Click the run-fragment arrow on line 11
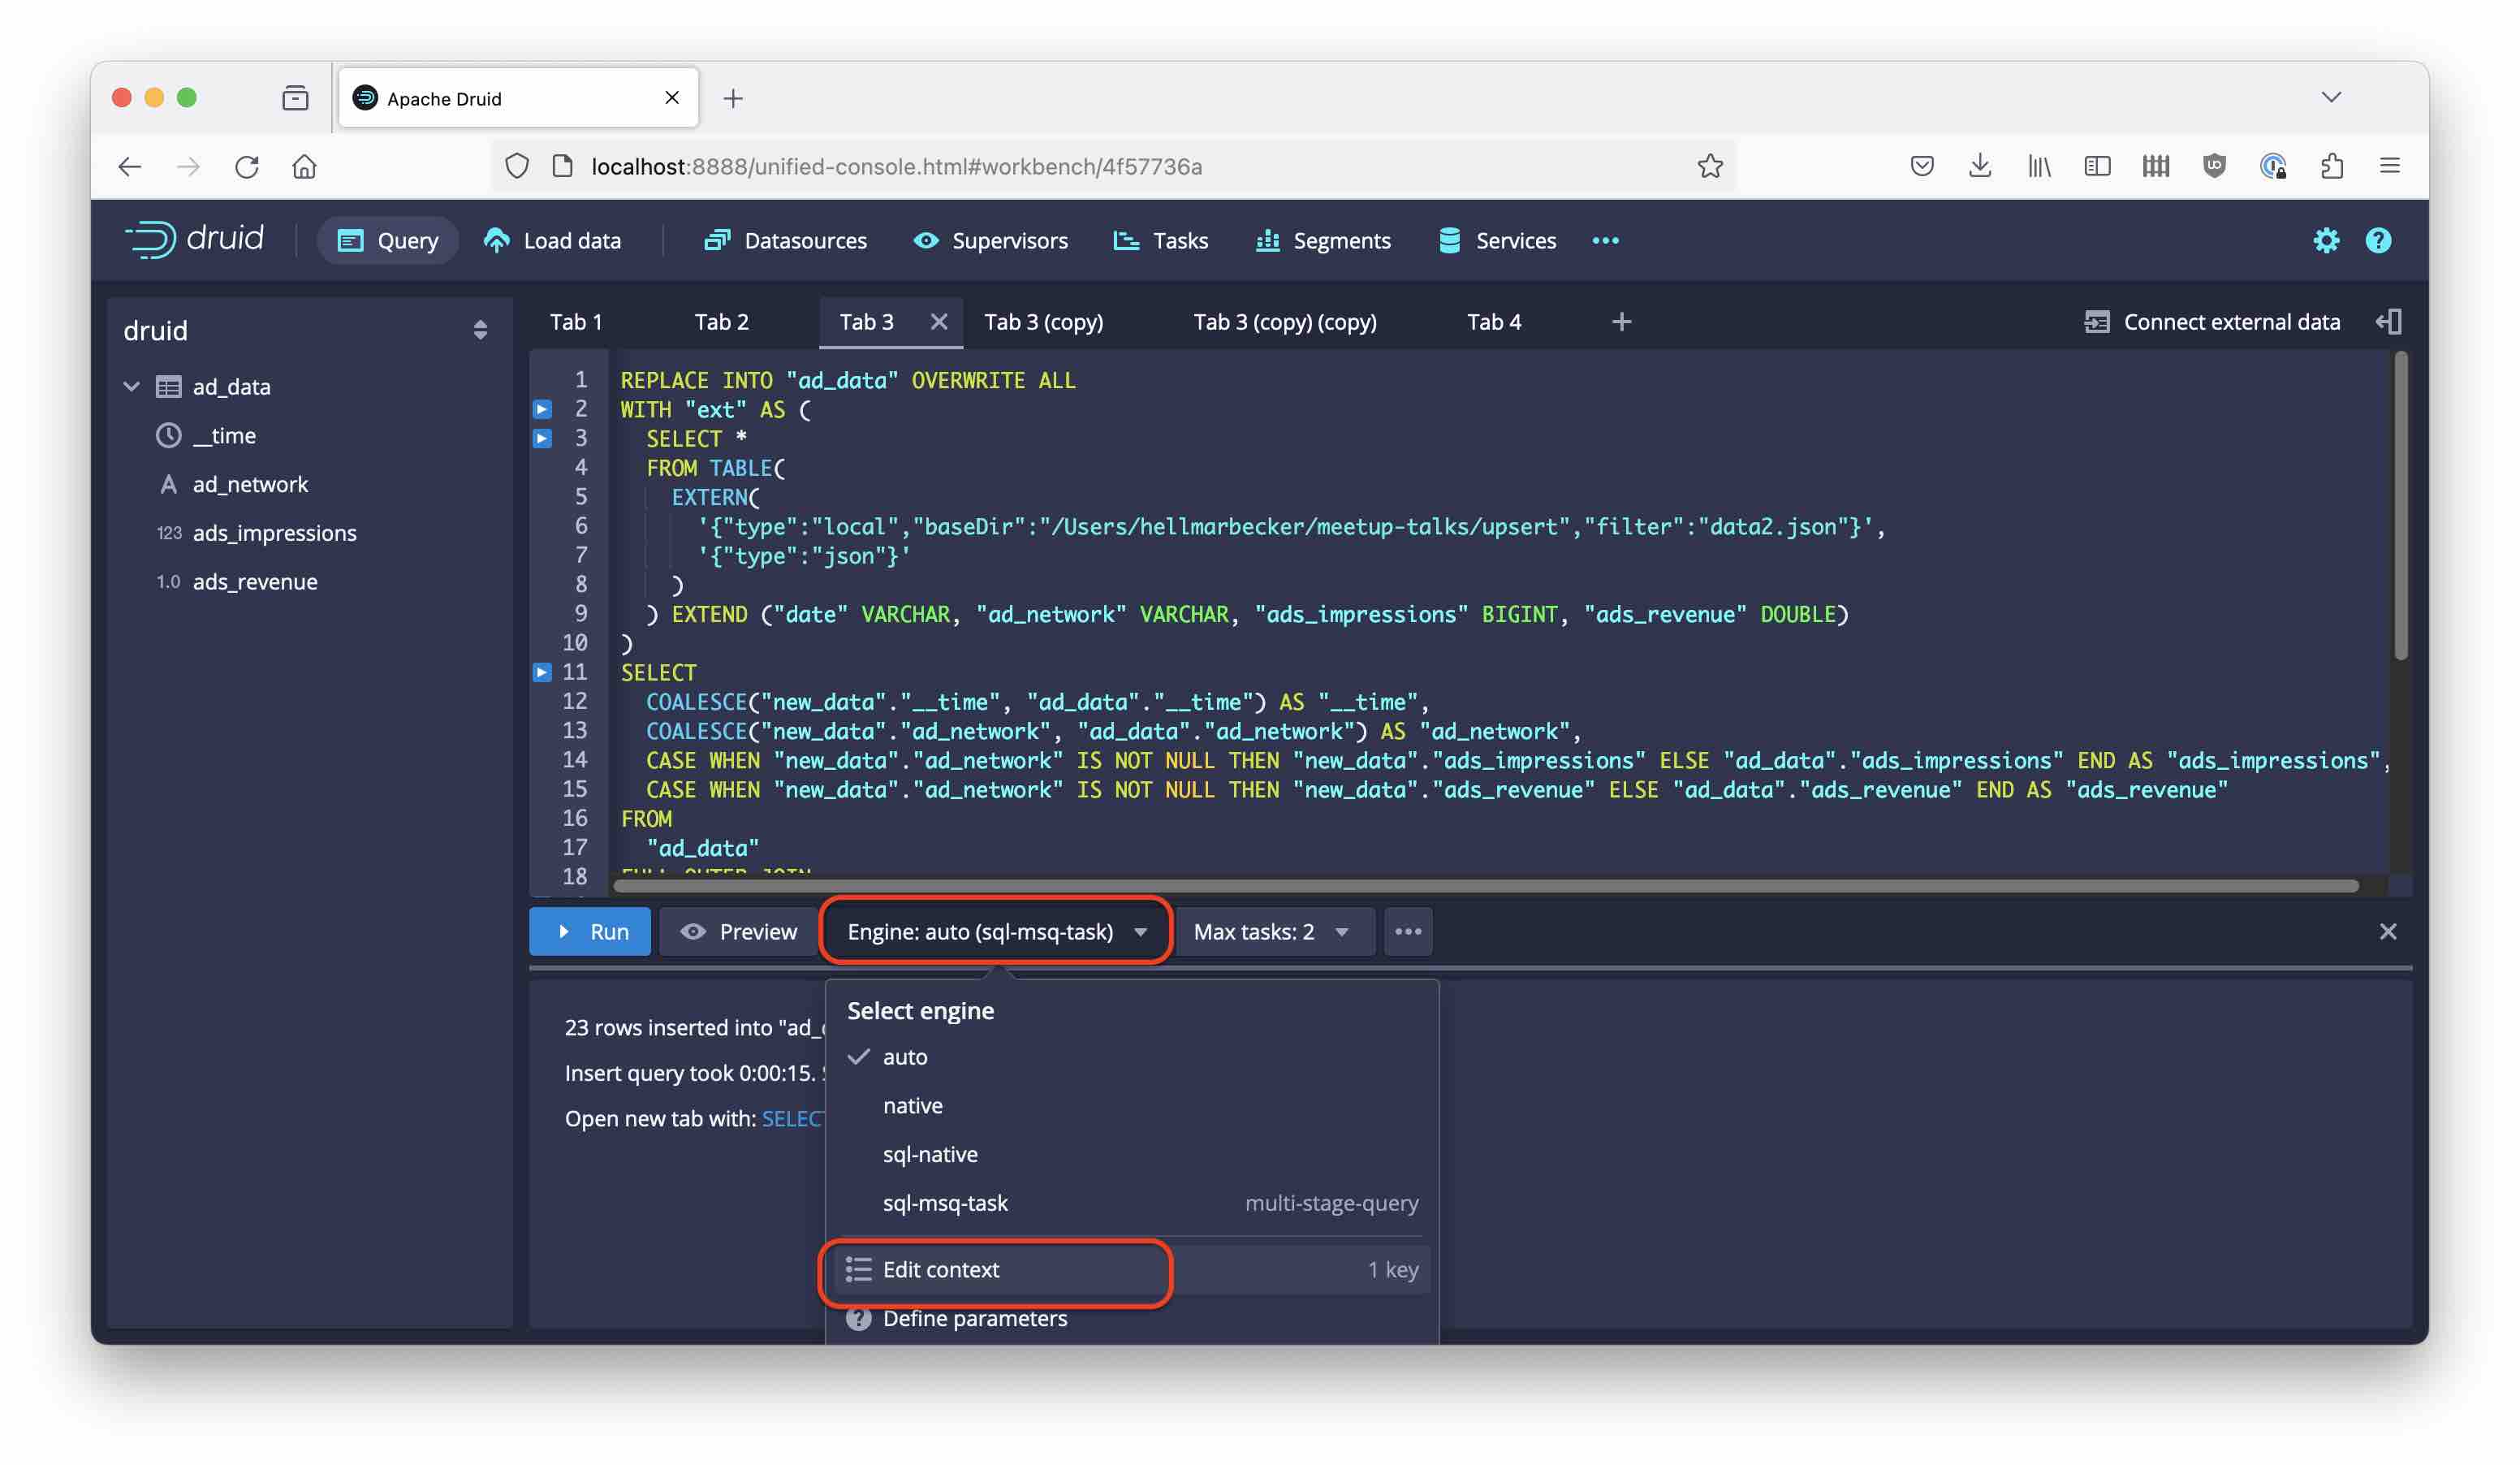This screenshot has width=2520, height=1465. point(542,672)
